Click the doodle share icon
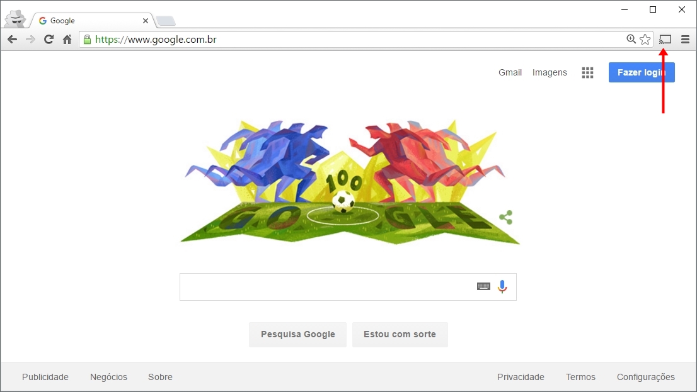The width and height of the screenshot is (697, 392). pos(506,217)
